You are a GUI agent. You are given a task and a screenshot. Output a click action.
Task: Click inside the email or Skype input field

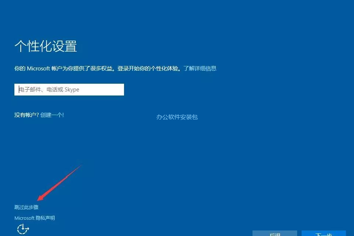click(69, 89)
